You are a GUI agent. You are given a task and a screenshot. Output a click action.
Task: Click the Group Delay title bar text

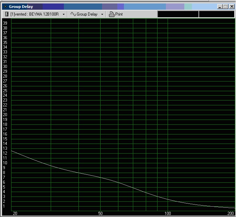(x=21, y=7)
